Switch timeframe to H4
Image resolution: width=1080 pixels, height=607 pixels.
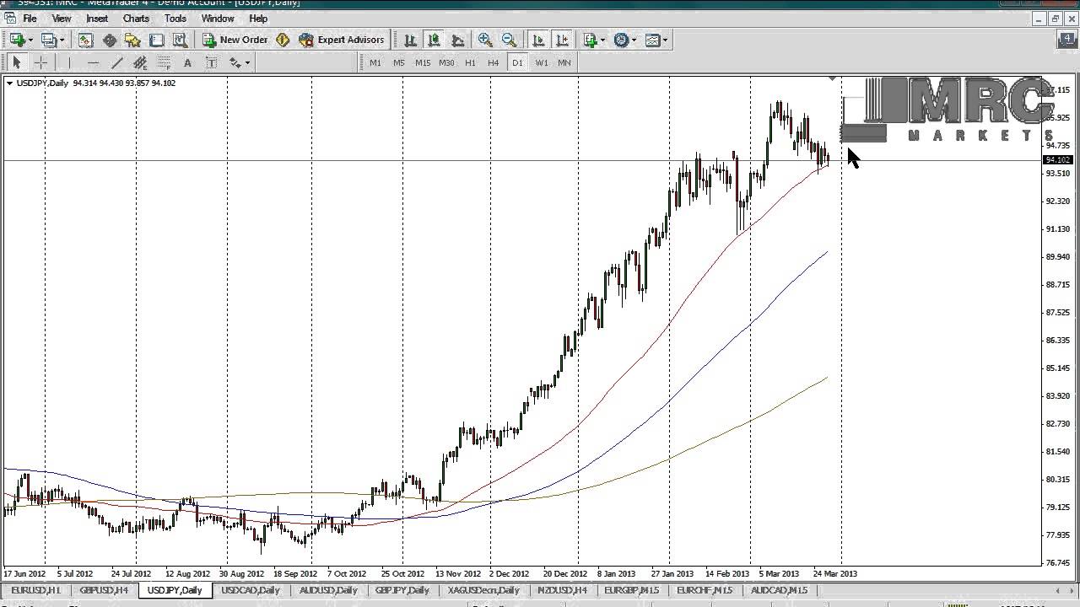point(494,62)
